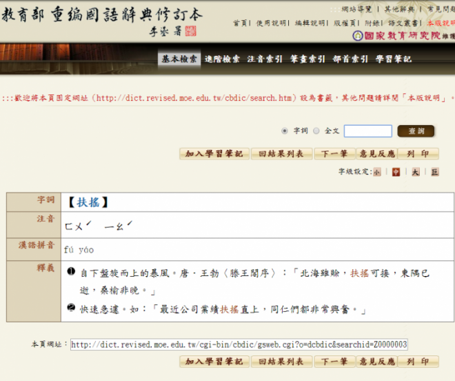This screenshot has height=381, width=455.
Task: Click the top 下一筆 button
Action: coord(334,154)
